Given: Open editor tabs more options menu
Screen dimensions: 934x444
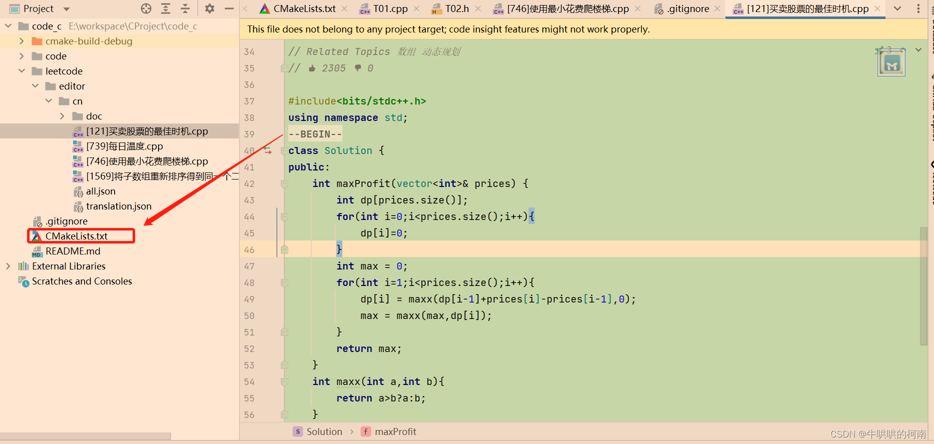Looking at the screenshot, I should 918,8.
